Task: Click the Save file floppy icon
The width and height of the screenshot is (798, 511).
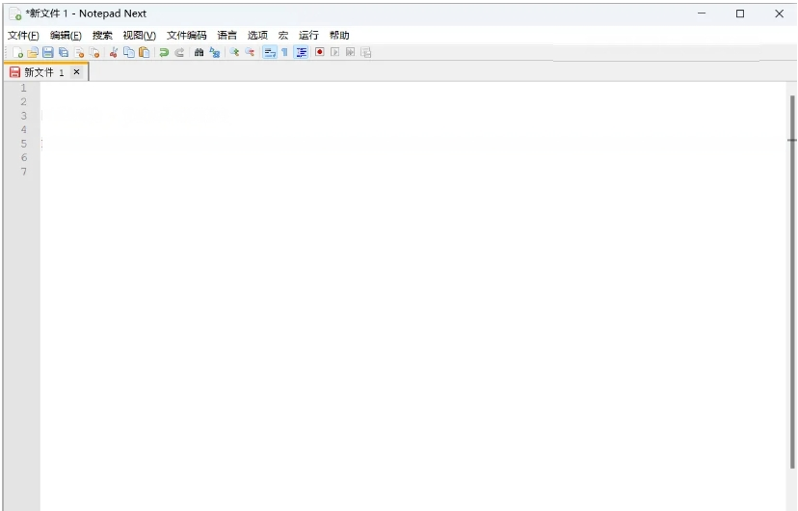Action: (48, 52)
